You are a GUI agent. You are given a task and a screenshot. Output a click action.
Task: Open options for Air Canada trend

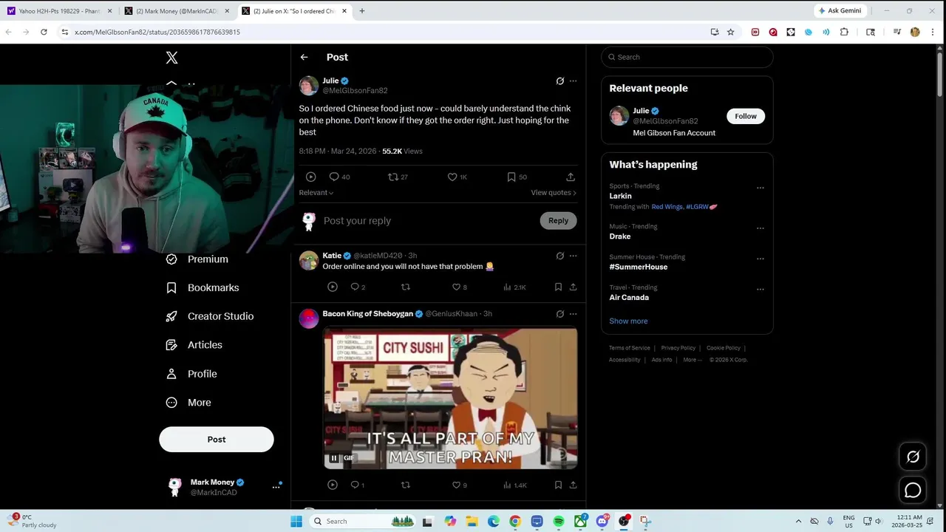[760, 290]
